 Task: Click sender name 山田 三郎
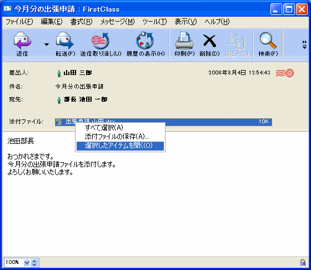[x=78, y=73]
